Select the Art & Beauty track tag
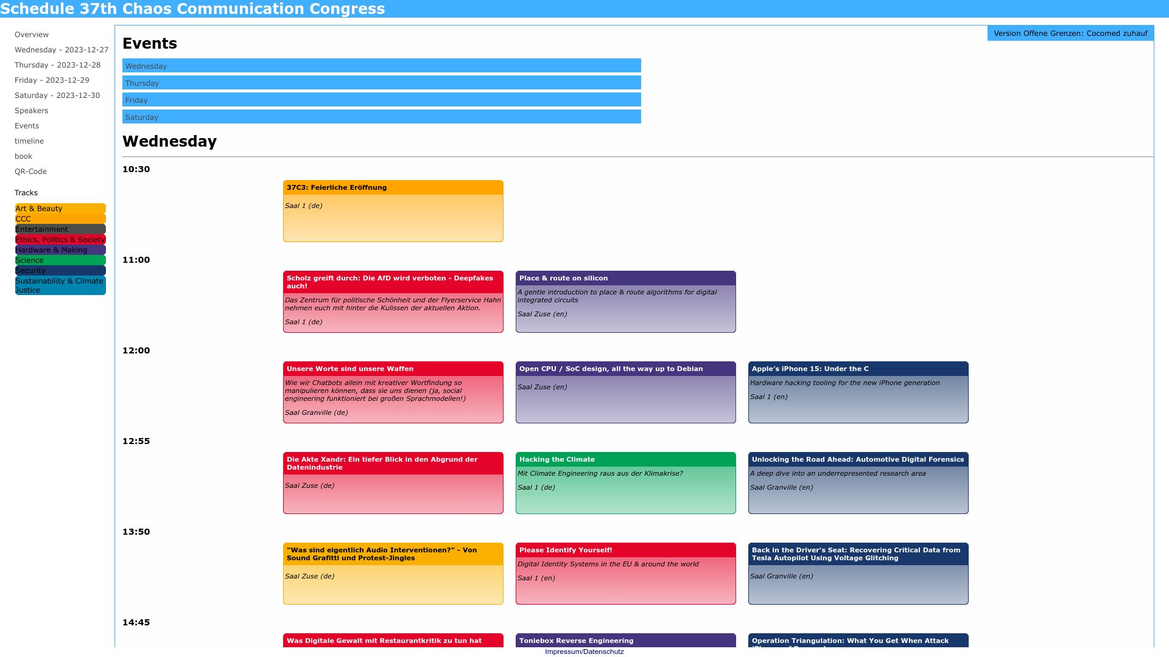Viewport: 1169px width, 657px height. (x=60, y=208)
